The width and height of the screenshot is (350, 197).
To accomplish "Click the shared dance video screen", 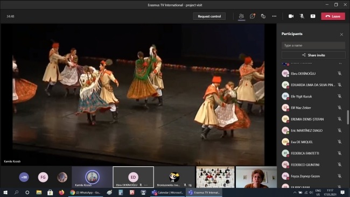I will 138,95.
